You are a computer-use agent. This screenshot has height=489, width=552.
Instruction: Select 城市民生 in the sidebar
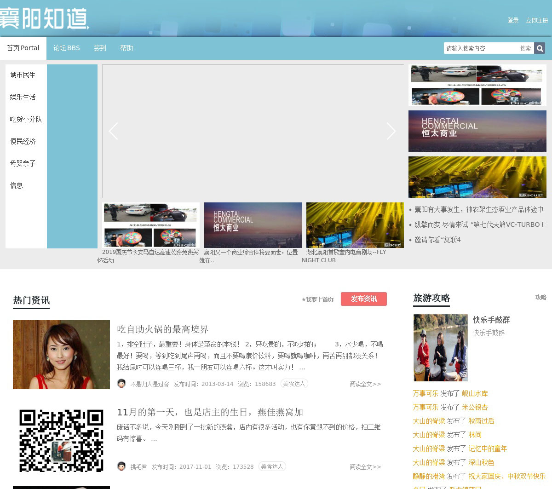point(23,75)
